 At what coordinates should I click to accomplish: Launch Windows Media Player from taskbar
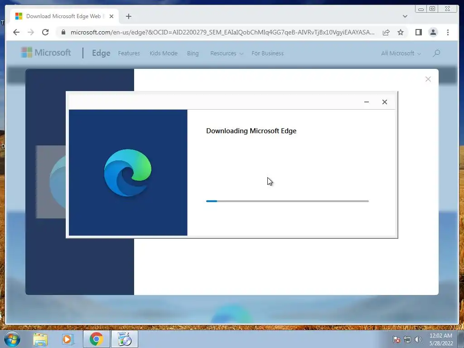tap(68, 339)
